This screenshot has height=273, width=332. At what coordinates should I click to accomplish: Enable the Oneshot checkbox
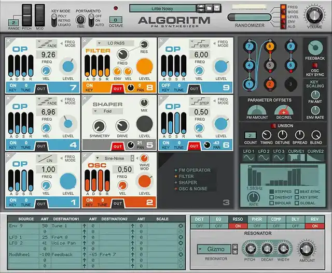tap(272, 197)
